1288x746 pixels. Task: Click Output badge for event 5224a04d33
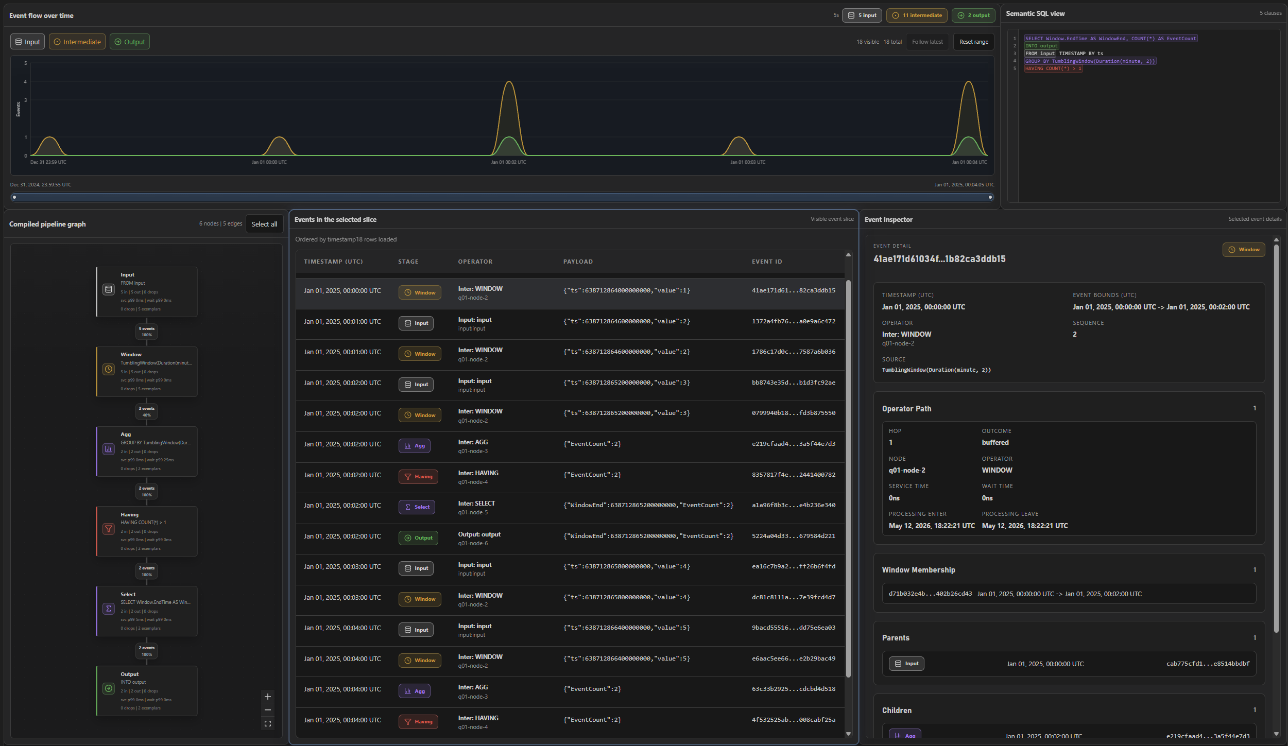[418, 538]
